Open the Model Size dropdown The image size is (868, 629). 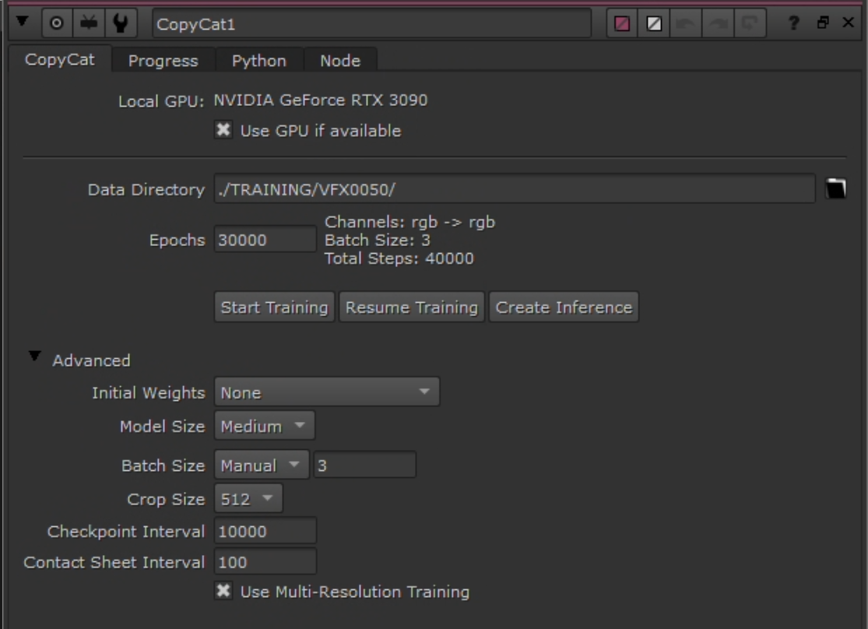(x=264, y=427)
